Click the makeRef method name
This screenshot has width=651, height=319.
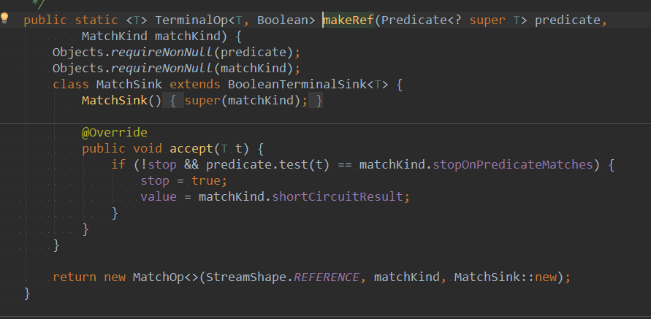pos(349,20)
